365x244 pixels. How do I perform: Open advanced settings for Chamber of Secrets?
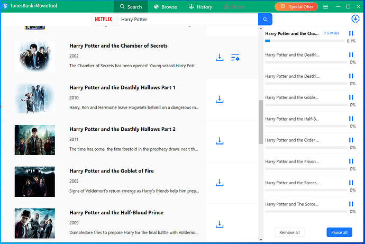pyautogui.click(x=236, y=57)
